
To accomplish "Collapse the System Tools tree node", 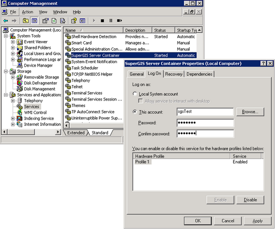I will tap(6, 36).
